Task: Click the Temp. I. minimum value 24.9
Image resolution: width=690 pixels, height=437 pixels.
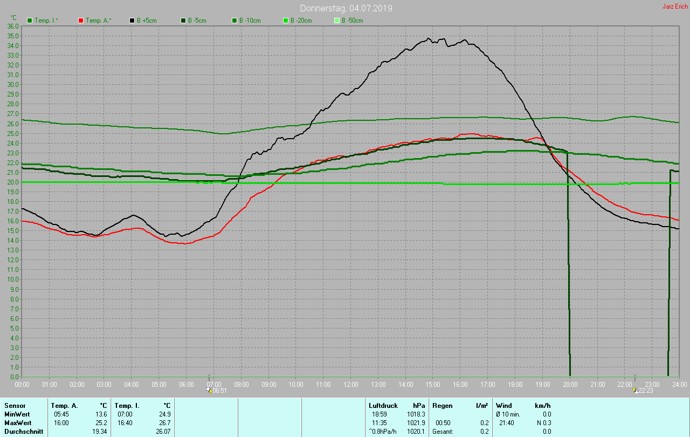Action: click(x=164, y=414)
